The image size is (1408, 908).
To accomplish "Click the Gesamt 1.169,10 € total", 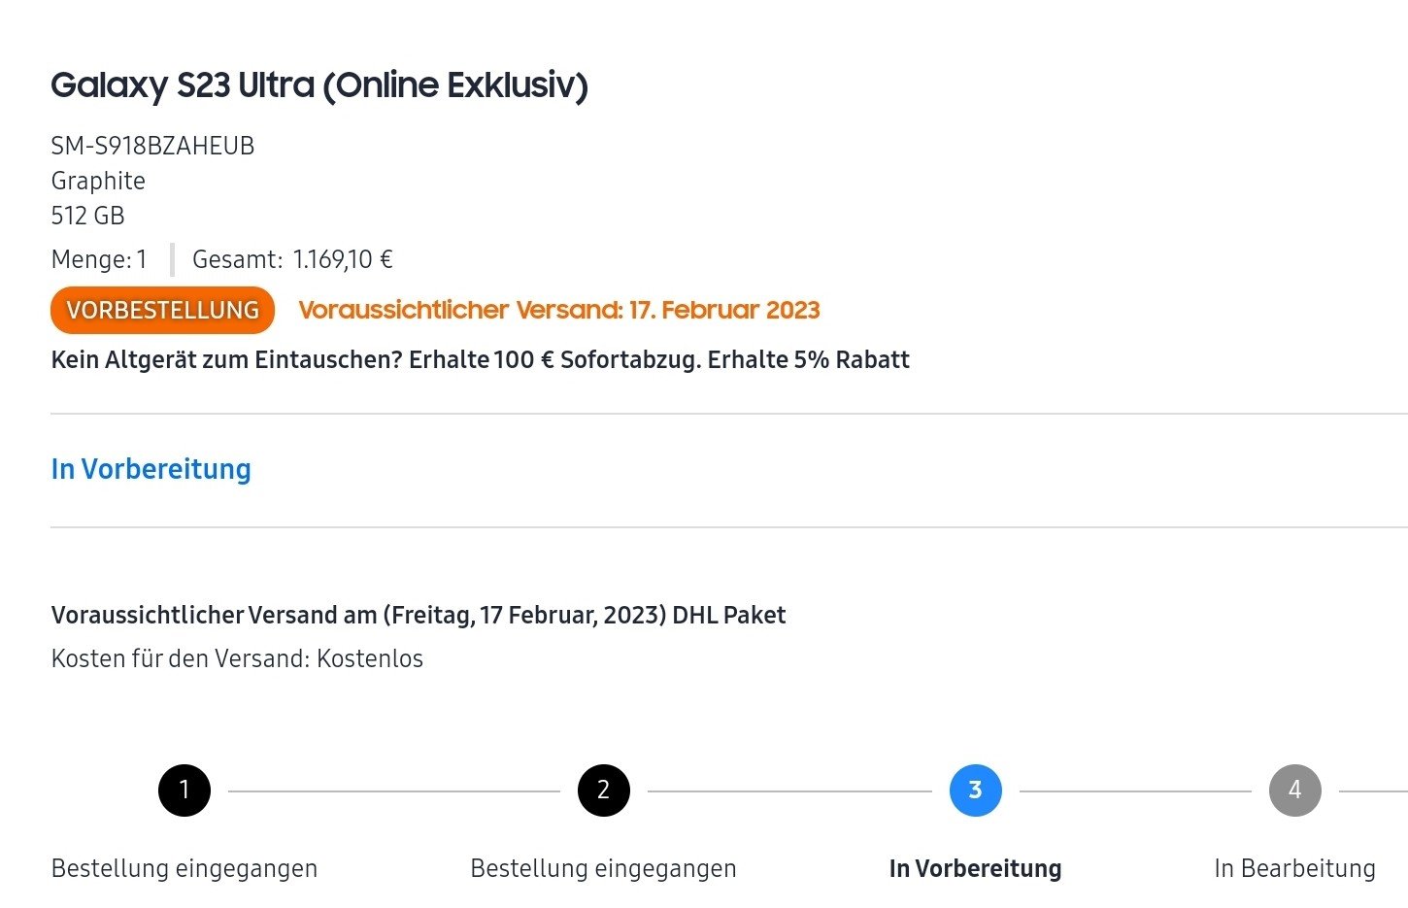I will [292, 259].
